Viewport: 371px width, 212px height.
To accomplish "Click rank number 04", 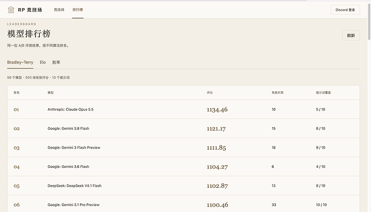I will 17,167.
